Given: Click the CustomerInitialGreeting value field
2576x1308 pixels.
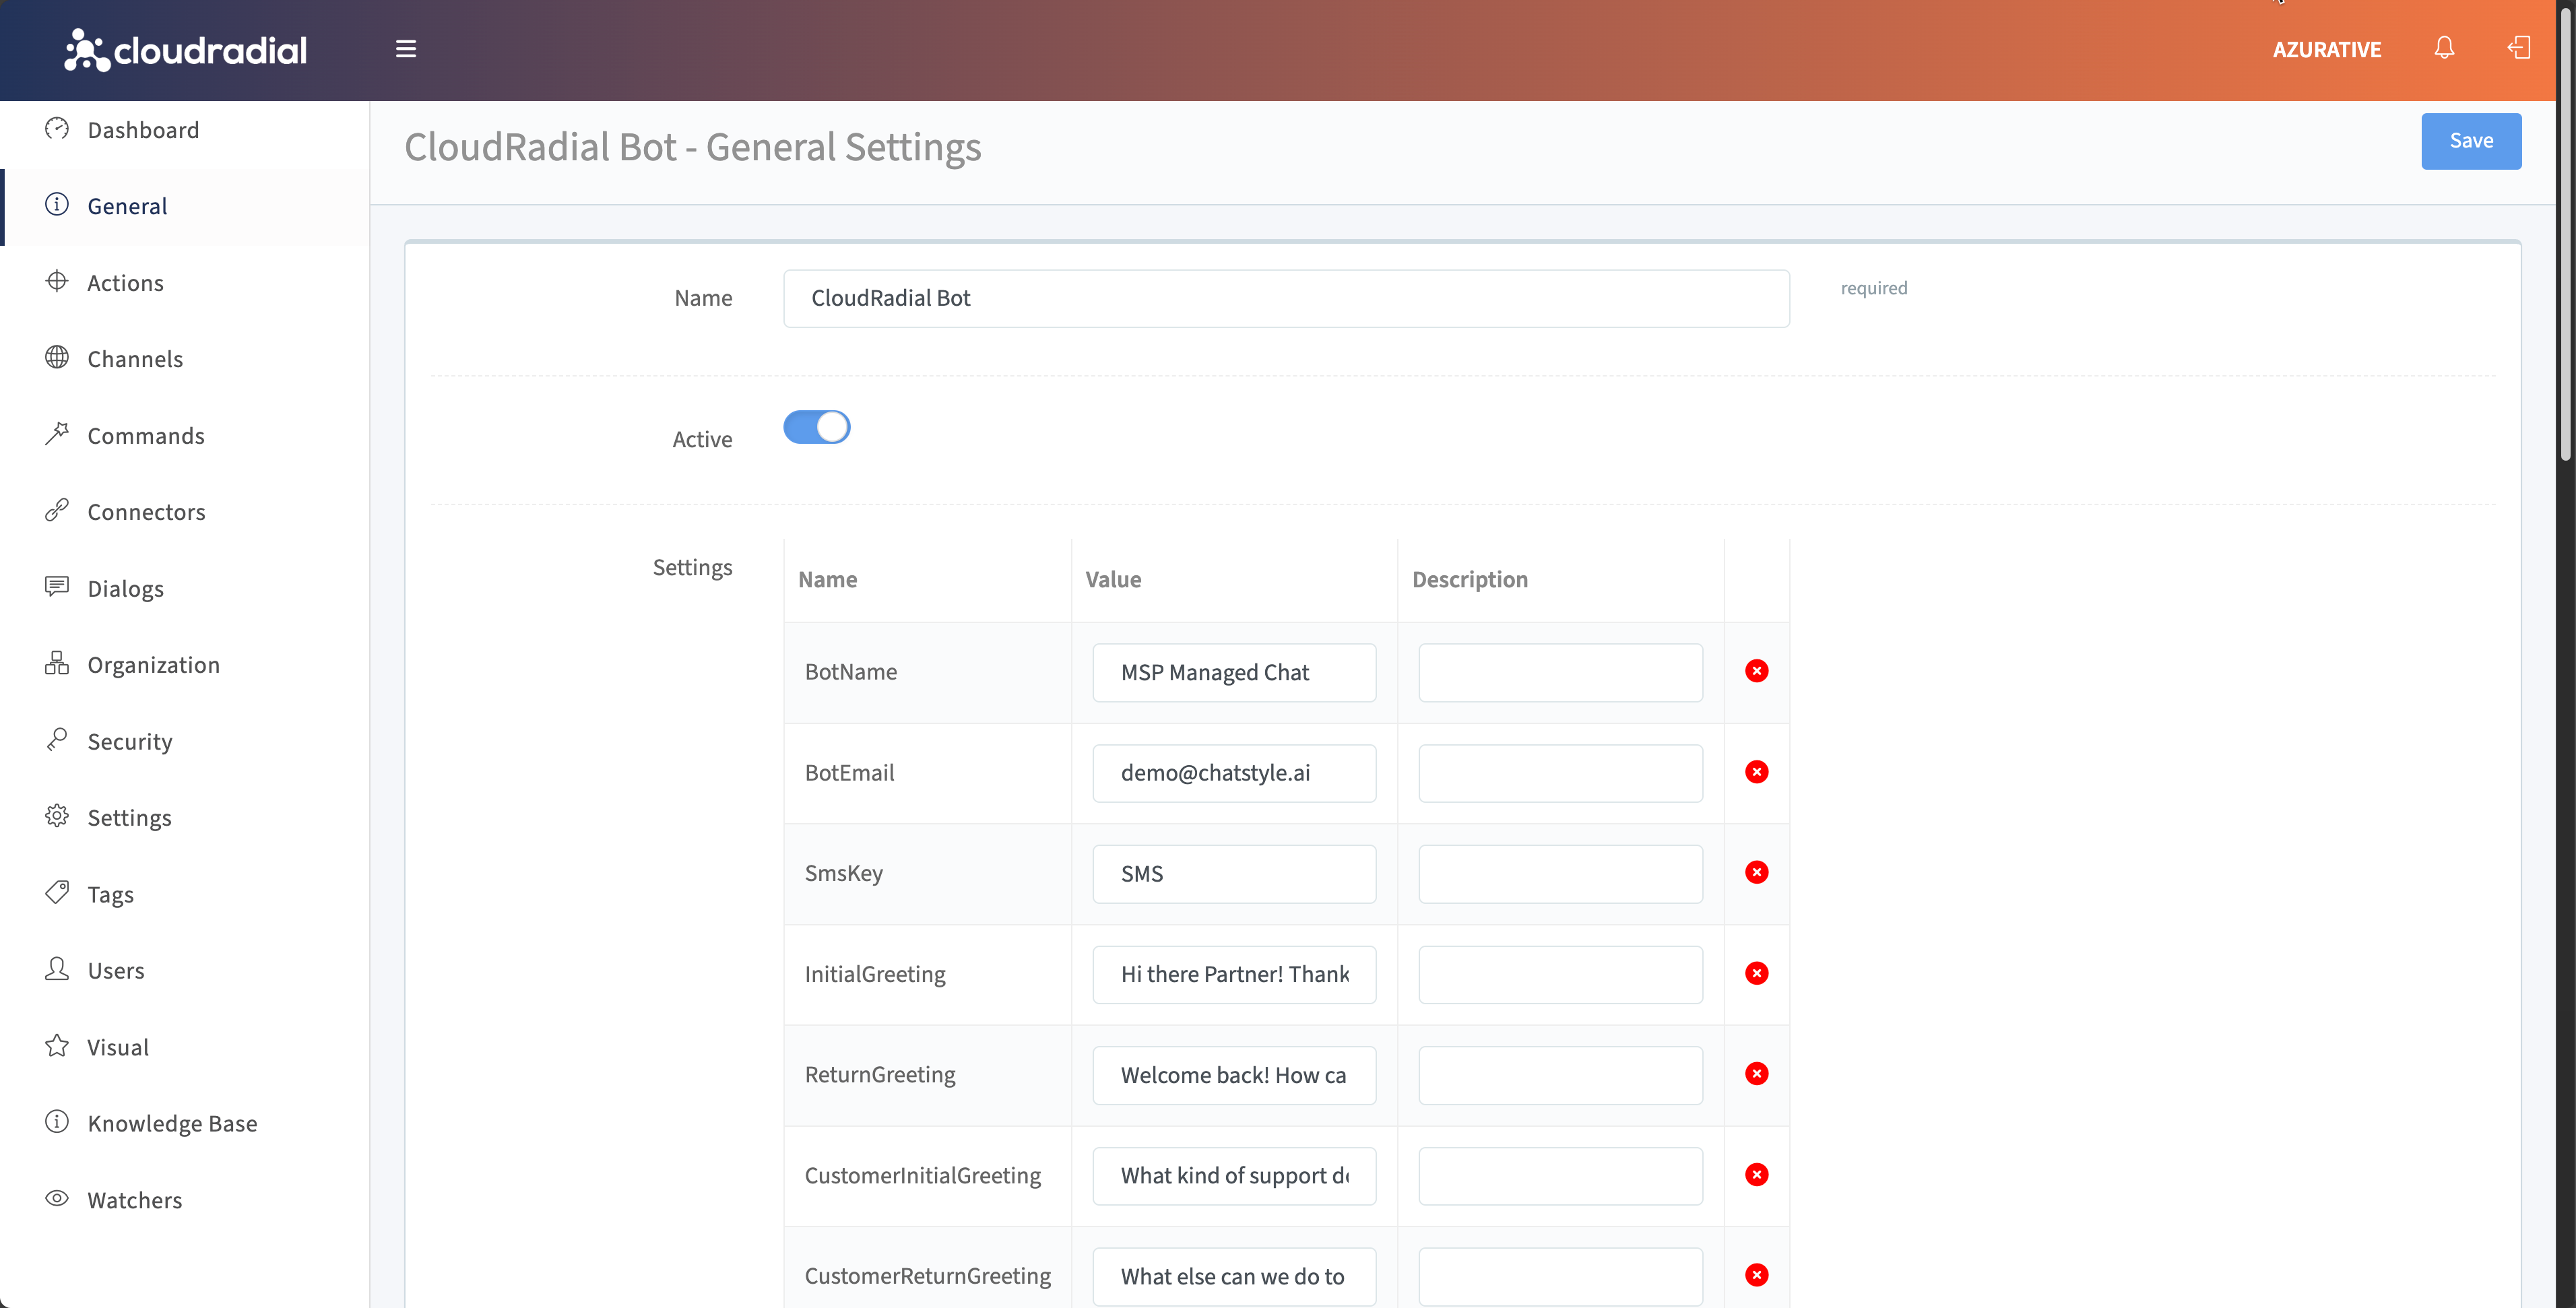Looking at the screenshot, I should point(1234,1176).
